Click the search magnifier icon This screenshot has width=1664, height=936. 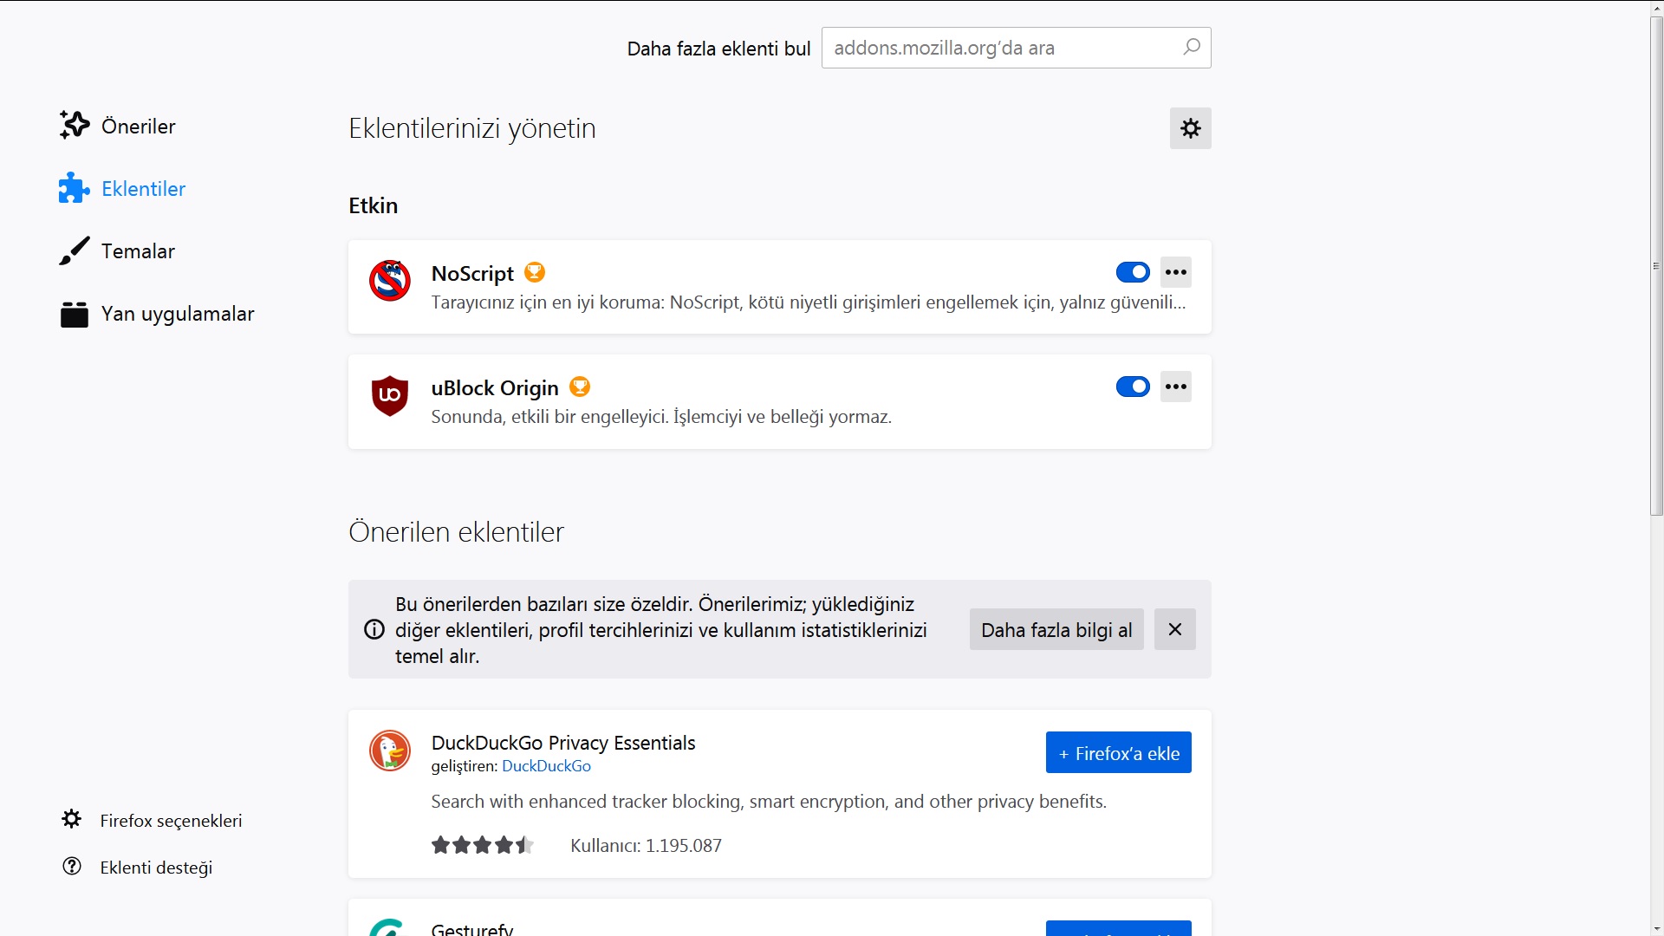click(x=1192, y=47)
